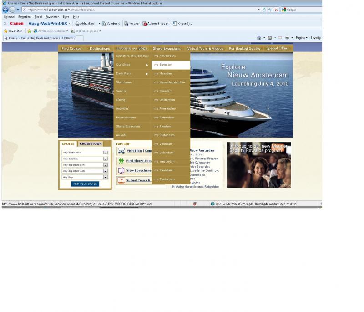Click the add to favorites bar icon
The width and height of the screenshot is (364, 312).
pos(29,31)
